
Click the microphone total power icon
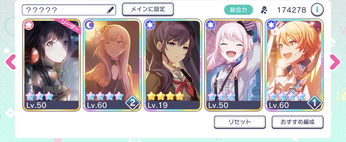tap(264, 10)
